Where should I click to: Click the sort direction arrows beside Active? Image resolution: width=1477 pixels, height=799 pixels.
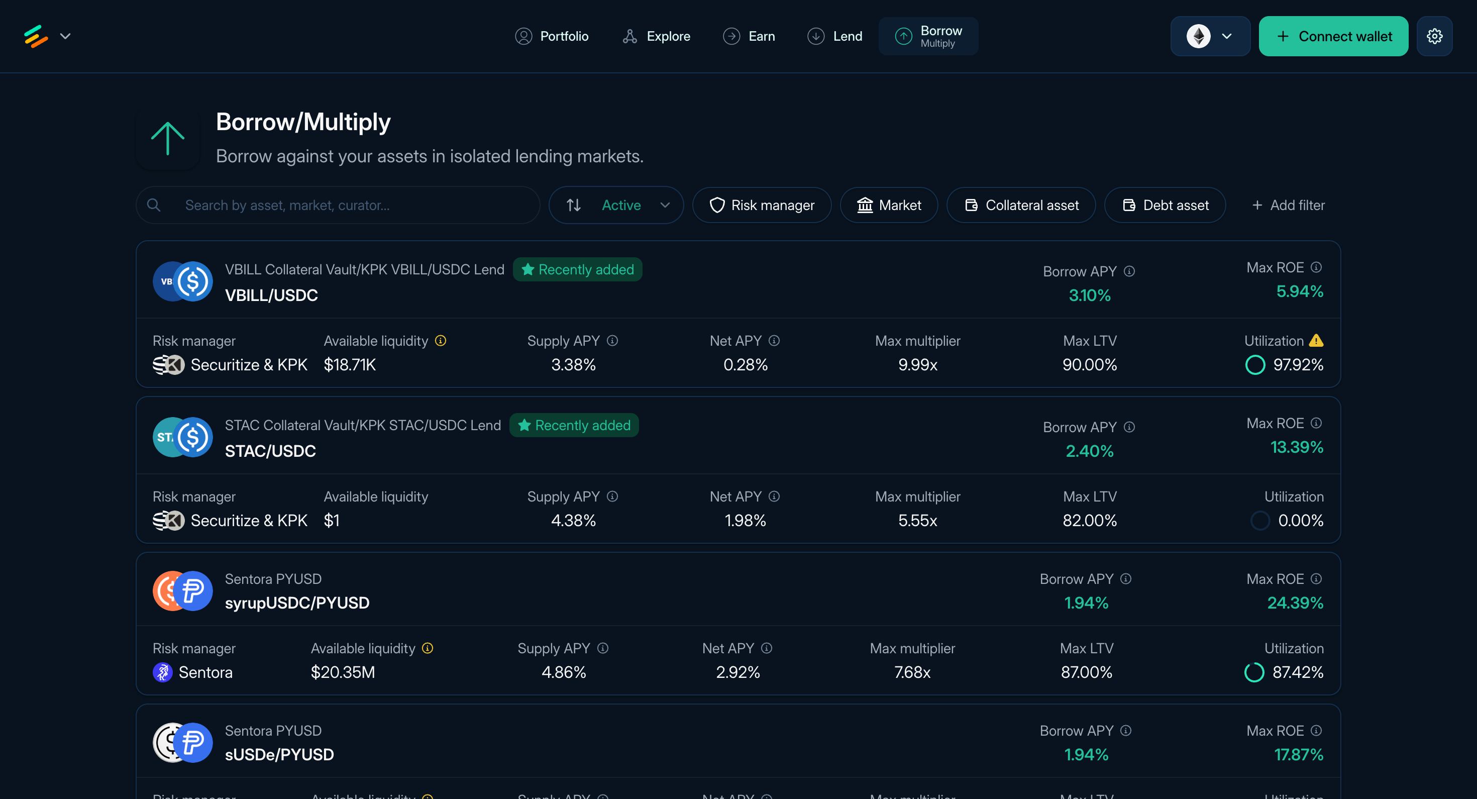(x=574, y=205)
